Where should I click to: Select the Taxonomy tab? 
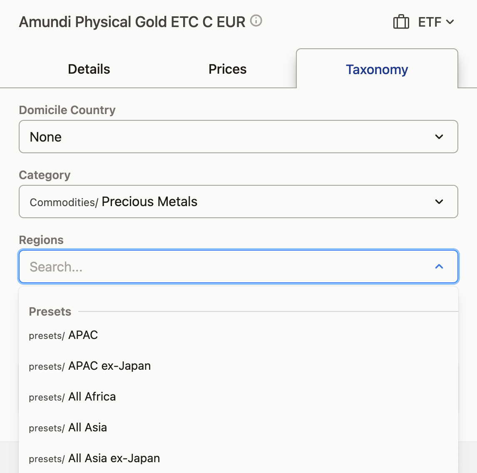click(377, 70)
